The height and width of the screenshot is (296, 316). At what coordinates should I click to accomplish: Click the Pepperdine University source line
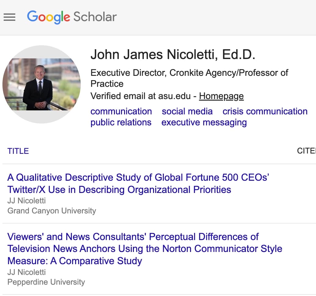pos(46,282)
